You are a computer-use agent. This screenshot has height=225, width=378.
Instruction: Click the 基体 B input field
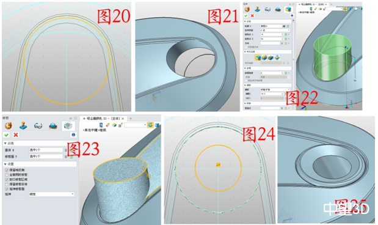coord(46,150)
